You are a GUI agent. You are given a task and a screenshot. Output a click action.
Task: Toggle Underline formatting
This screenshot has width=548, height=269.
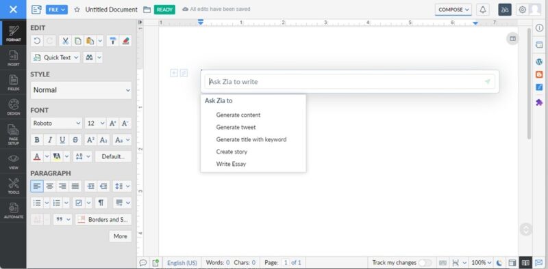tap(62, 140)
